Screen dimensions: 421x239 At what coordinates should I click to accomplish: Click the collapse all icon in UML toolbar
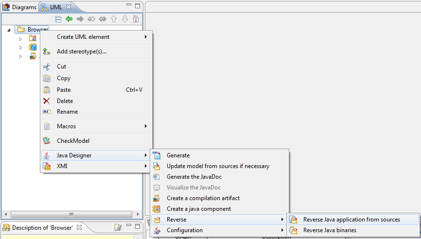tap(58, 19)
